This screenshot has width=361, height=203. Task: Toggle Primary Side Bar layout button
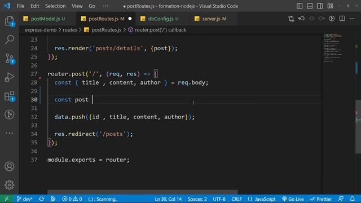tap(300, 6)
